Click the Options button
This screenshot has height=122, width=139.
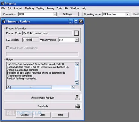(x=25, y=115)
